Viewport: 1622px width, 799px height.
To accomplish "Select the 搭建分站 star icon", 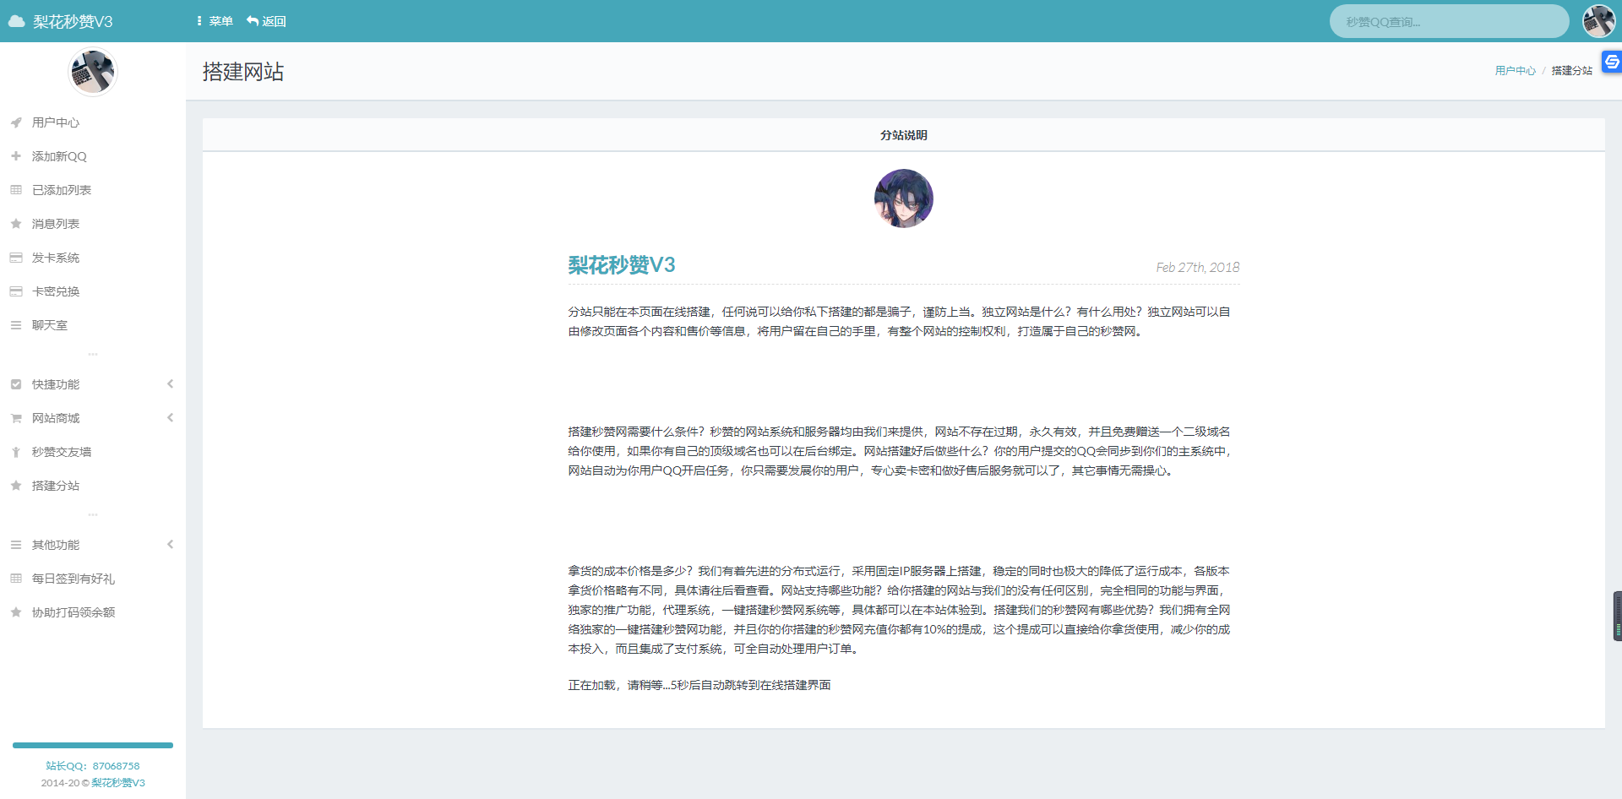I will click(x=15, y=485).
